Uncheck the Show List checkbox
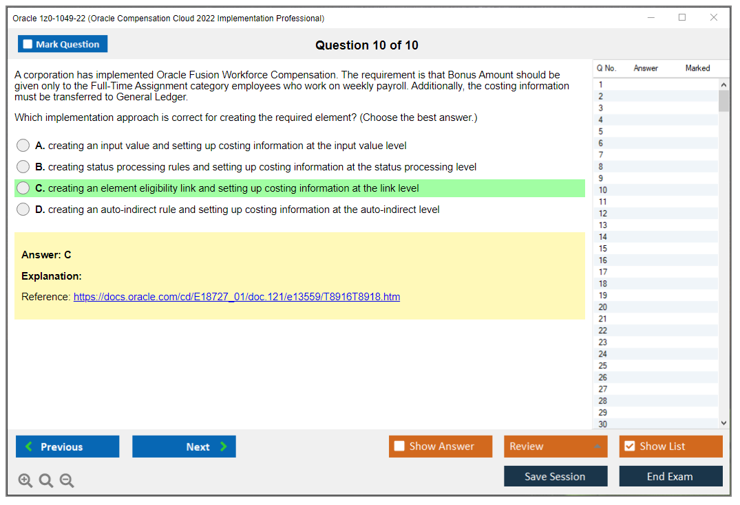 click(629, 447)
